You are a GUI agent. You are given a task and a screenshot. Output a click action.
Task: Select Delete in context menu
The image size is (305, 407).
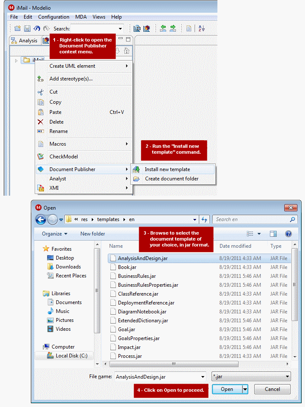point(83,122)
